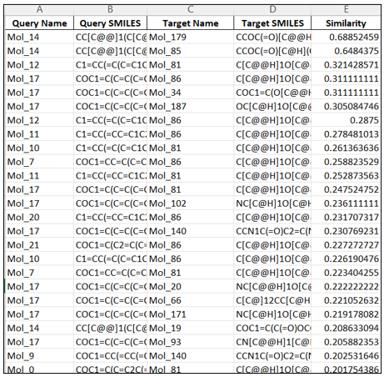Select target name cell Mol_179
This screenshot has height=377, width=384.
pyautogui.click(x=190, y=37)
